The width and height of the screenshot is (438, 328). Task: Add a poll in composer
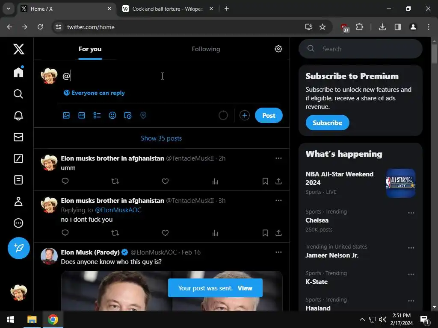tap(97, 115)
